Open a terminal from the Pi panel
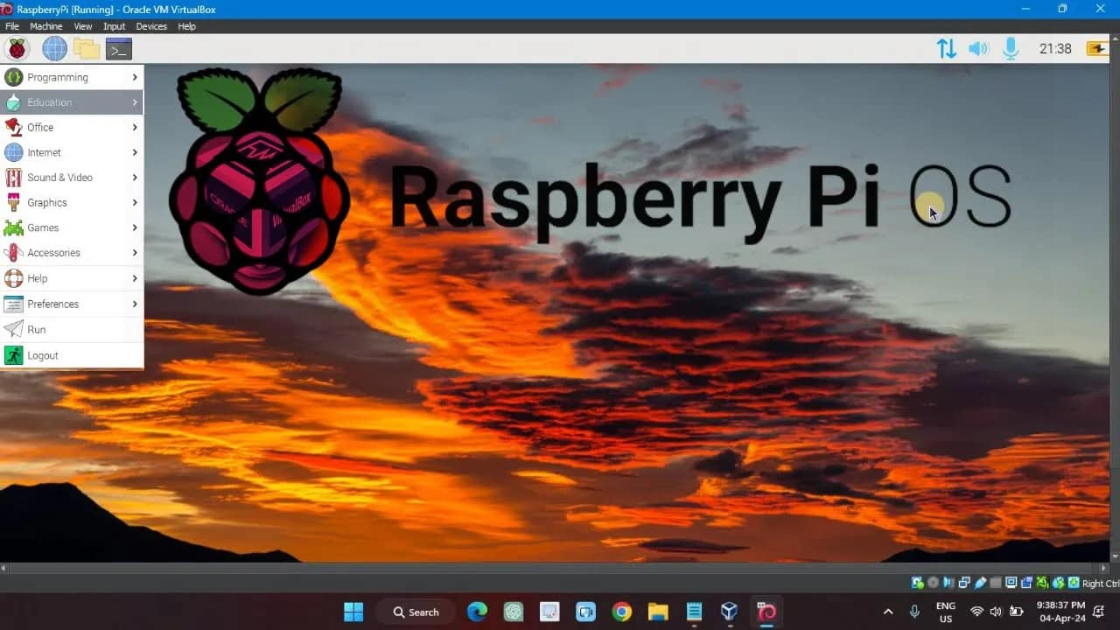1120x630 pixels. (119, 48)
